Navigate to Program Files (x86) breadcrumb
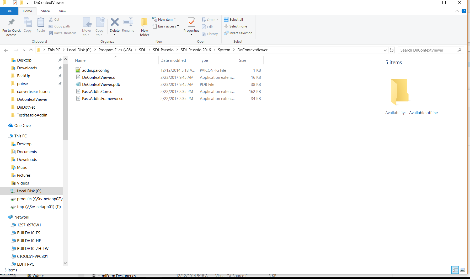The width and height of the screenshot is (470, 279). pyautogui.click(x=115, y=50)
